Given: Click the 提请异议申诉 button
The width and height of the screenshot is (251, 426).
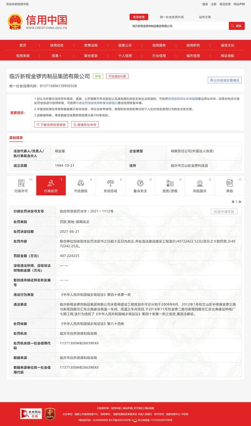Looking at the screenshot, I should coord(84,125).
